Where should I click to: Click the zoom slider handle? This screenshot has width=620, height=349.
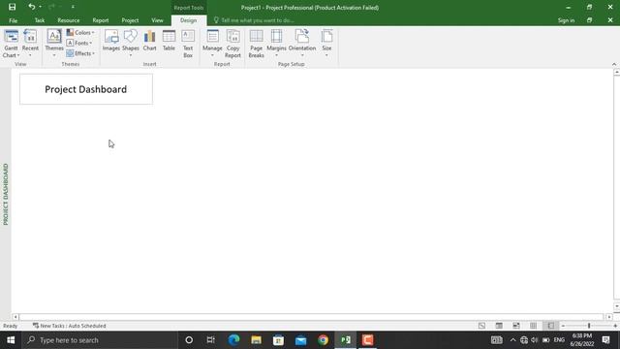[589, 326]
